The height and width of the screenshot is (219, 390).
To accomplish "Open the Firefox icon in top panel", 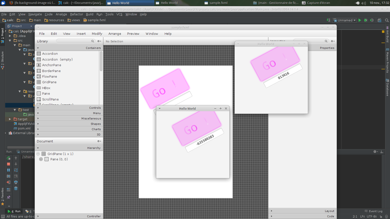I will pyautogui.click(x=11, y=3).
